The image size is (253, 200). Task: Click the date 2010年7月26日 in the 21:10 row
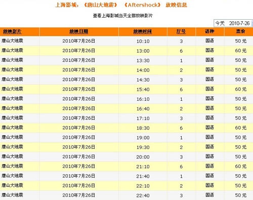point(79,166)
